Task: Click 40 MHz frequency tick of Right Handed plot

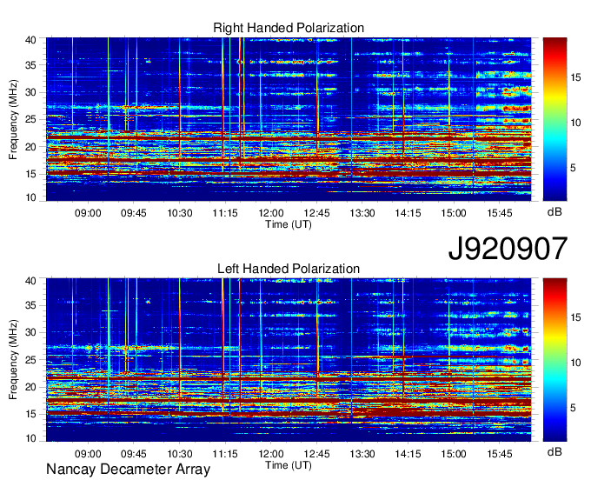Action: (30, 40)
